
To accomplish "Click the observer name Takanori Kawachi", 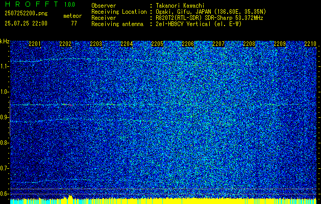I will click(x=180, y=6).
